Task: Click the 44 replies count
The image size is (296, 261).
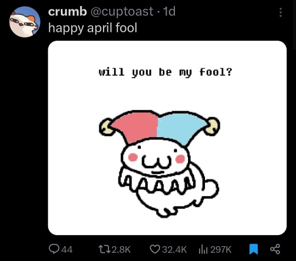Action: (x=67, y=249)
